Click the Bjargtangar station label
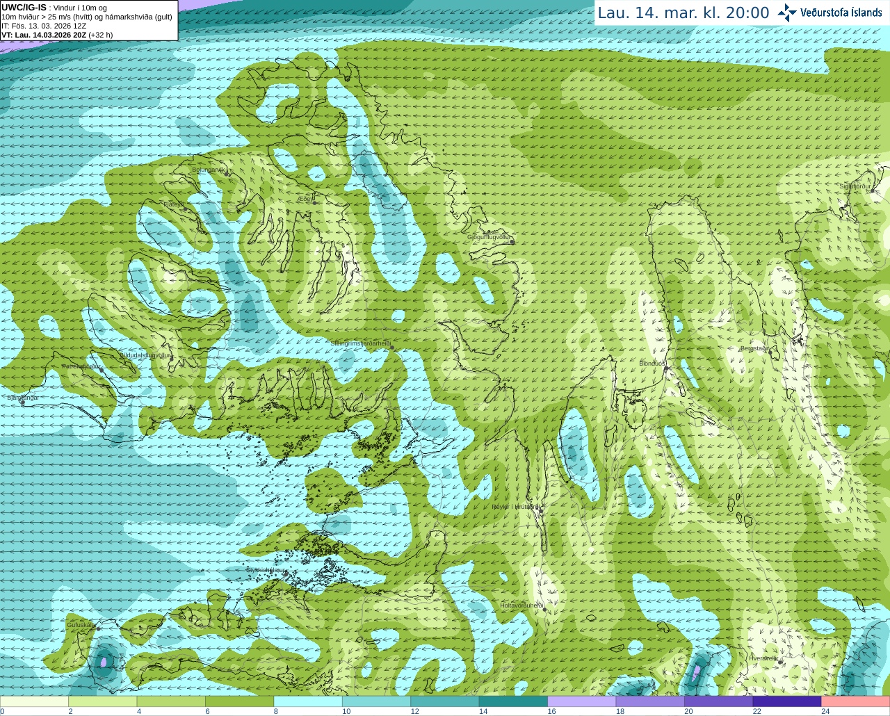The height and width of the screenshot is (716, 890). click(x=23, y=398)
